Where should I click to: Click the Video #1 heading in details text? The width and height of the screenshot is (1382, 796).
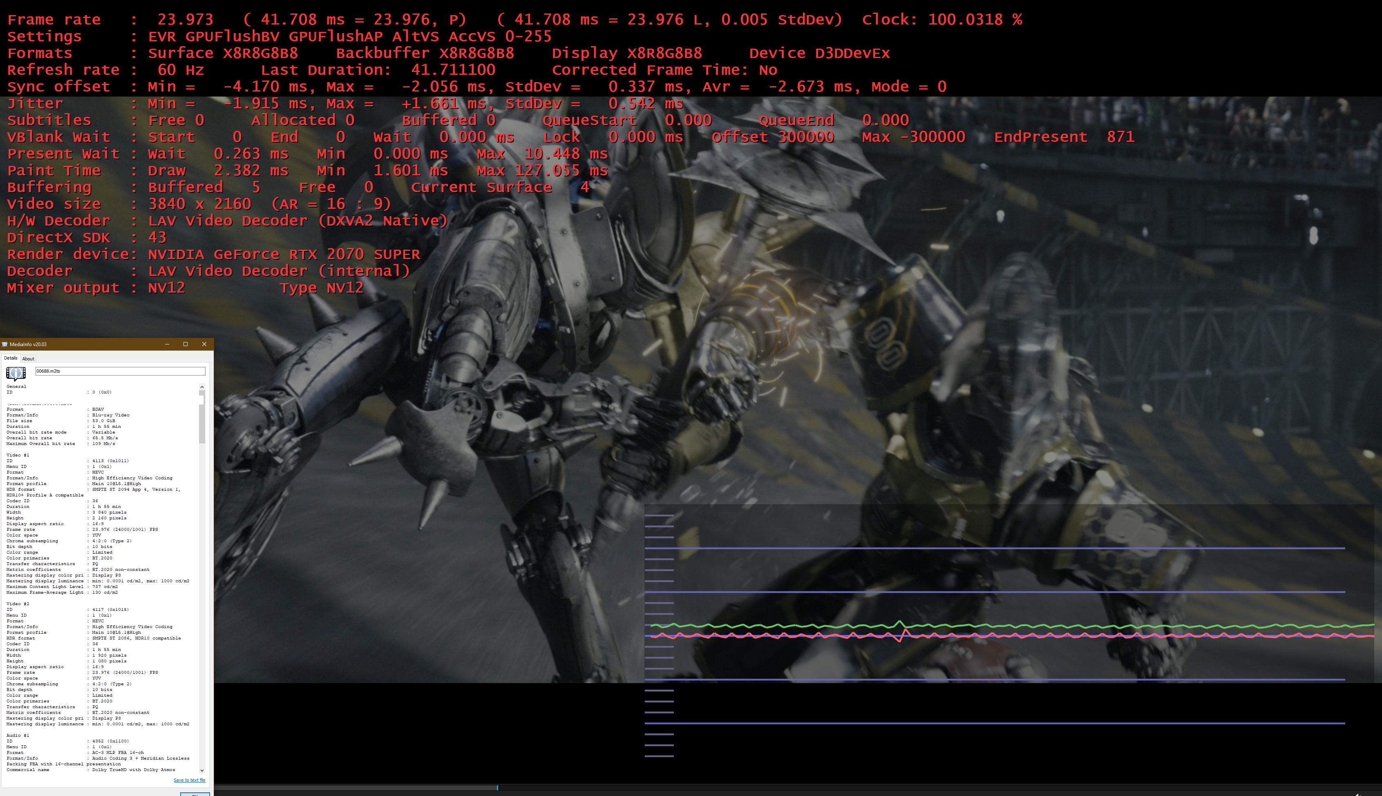[x=18, y=455]
